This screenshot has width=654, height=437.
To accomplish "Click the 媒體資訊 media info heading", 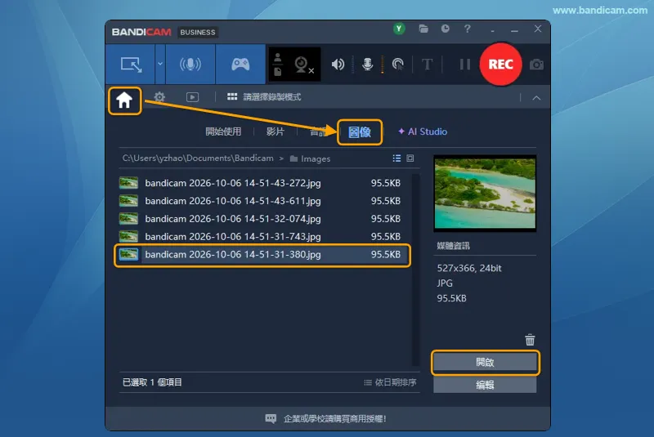I will 454,246.
